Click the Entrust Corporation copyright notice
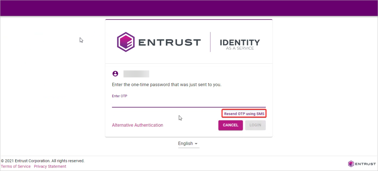 pos(43,161)
